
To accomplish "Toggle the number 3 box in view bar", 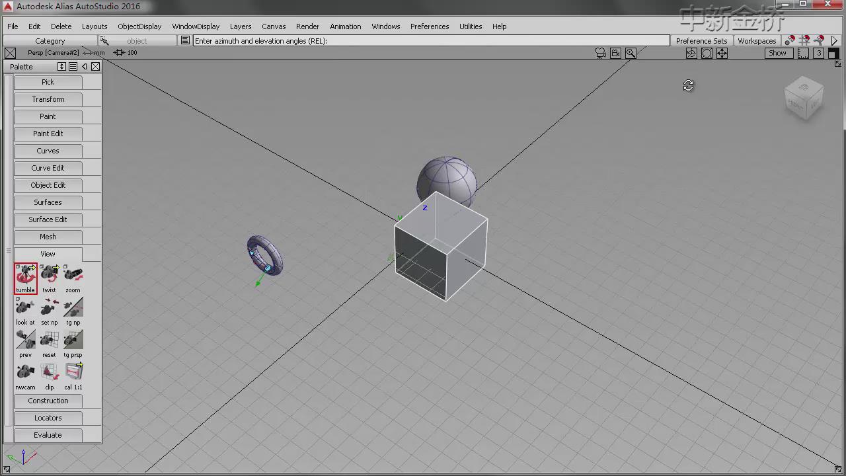I will pos(819,53).
